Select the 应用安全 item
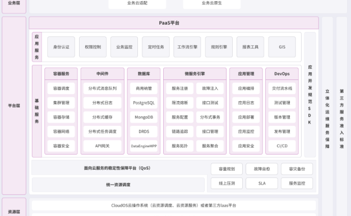 click(246, 146)
